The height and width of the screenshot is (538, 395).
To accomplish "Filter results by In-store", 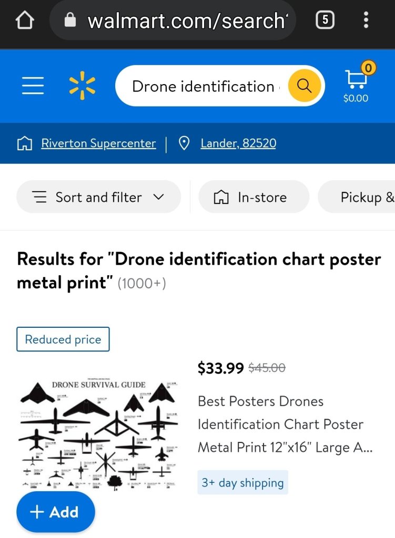I will [254, 197].
